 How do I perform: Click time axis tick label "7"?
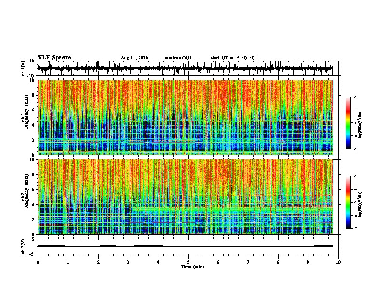click(x=248, y=262)
